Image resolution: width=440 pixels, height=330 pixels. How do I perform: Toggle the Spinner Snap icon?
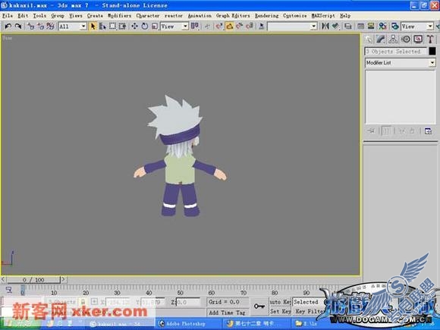point(250,26)
